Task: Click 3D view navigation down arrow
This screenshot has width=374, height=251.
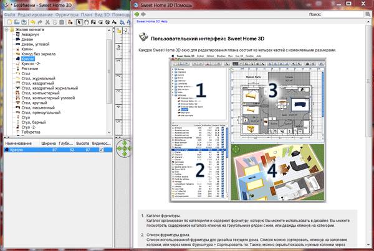Action: point(124,154)
